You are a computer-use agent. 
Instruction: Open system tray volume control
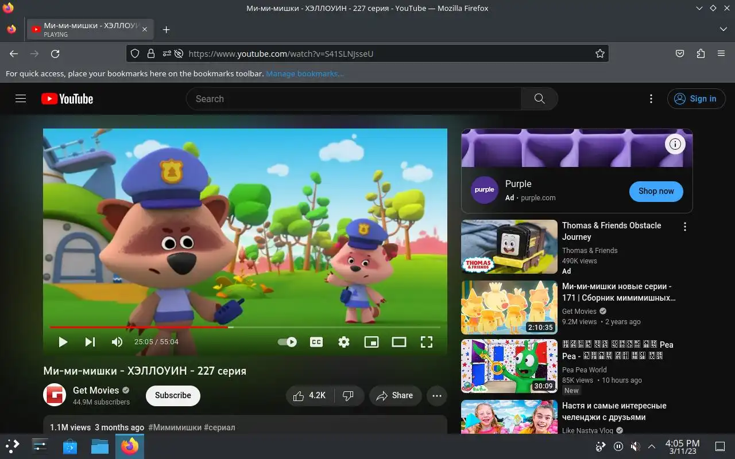point(635,446)
